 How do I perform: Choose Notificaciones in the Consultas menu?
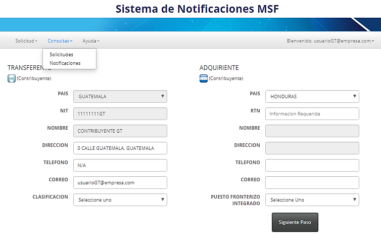coord(65,63)
